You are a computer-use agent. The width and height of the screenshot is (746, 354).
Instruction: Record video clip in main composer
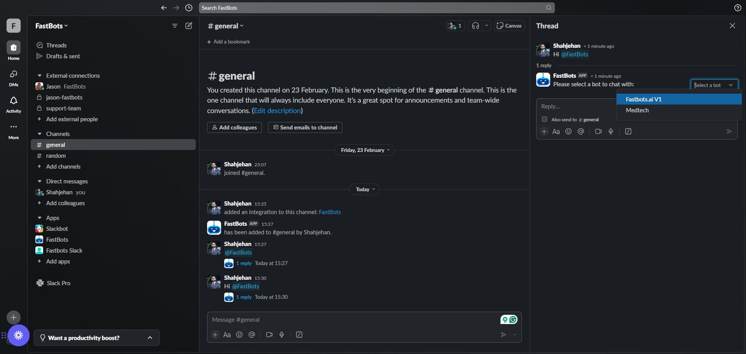269,335
